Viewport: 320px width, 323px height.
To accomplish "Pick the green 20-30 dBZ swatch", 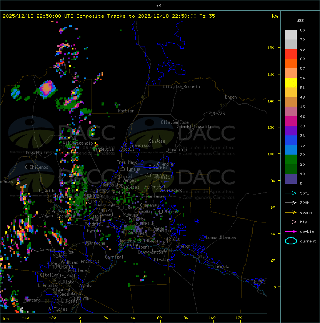I will pyautogui.click(x=291, y=160).
